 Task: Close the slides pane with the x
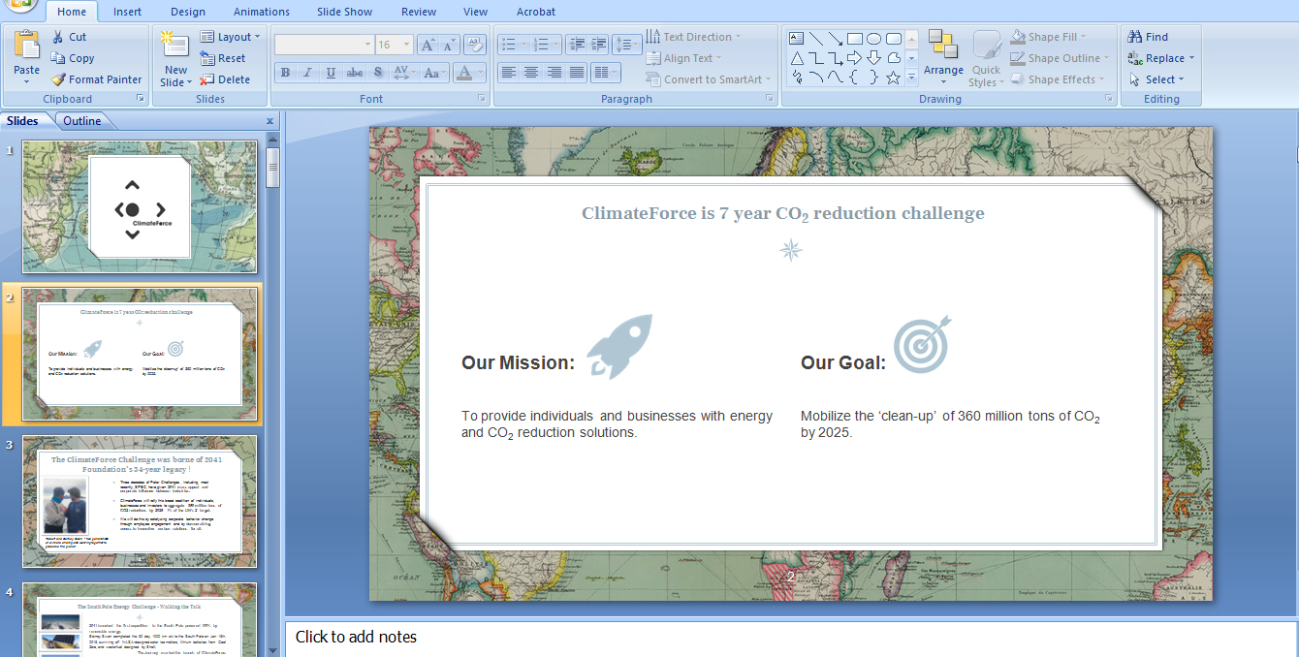(x=269, y=121)
